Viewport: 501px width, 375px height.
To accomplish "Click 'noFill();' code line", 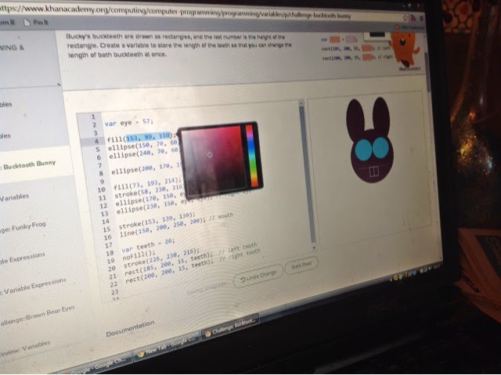I will 139,255.
